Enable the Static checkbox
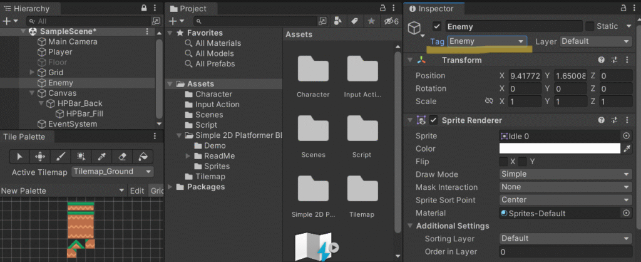This screenshot has width=641, height=262. [590, 26]
